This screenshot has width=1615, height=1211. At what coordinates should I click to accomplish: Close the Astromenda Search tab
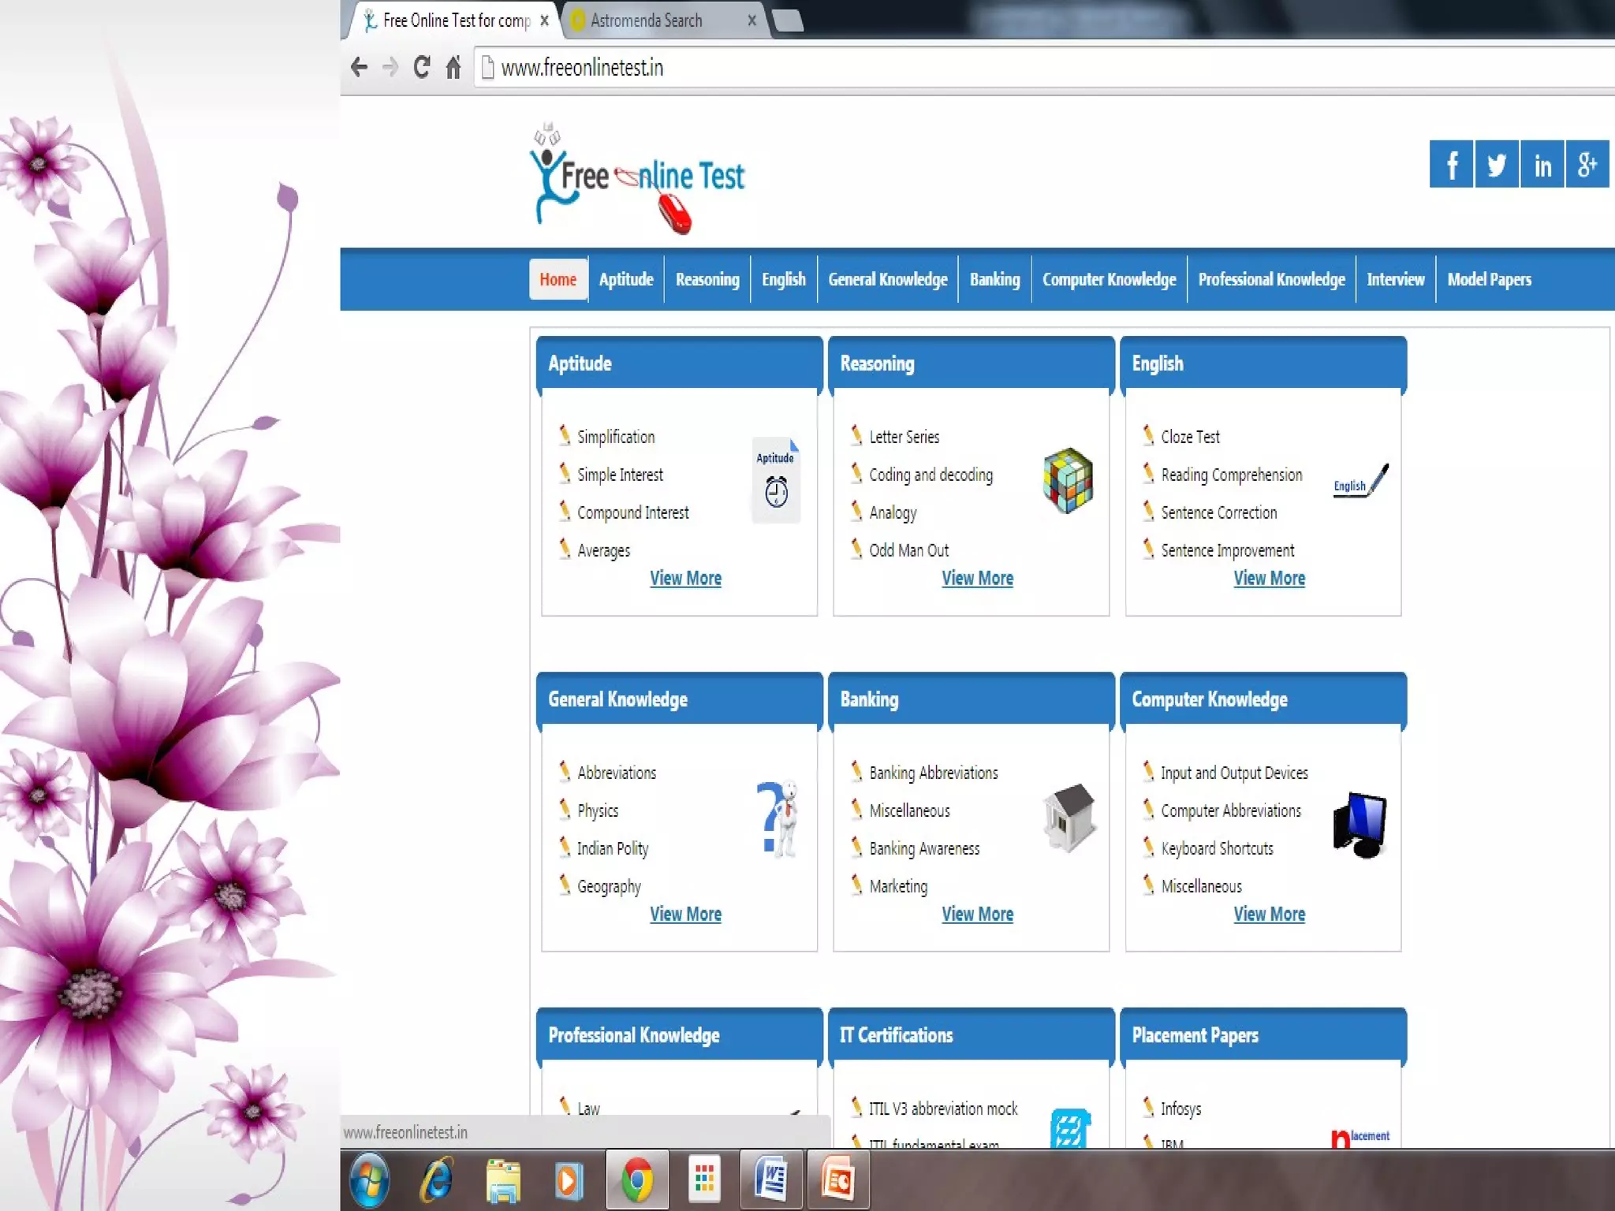(752, 20)
